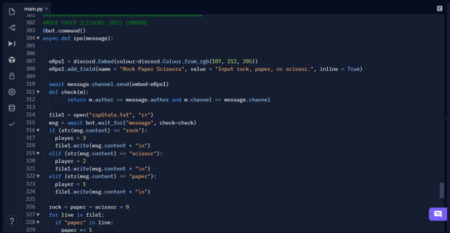450x233 pixels.
Task: Click the editor vertical scrollbar thumb
Action: click(442, 190)
